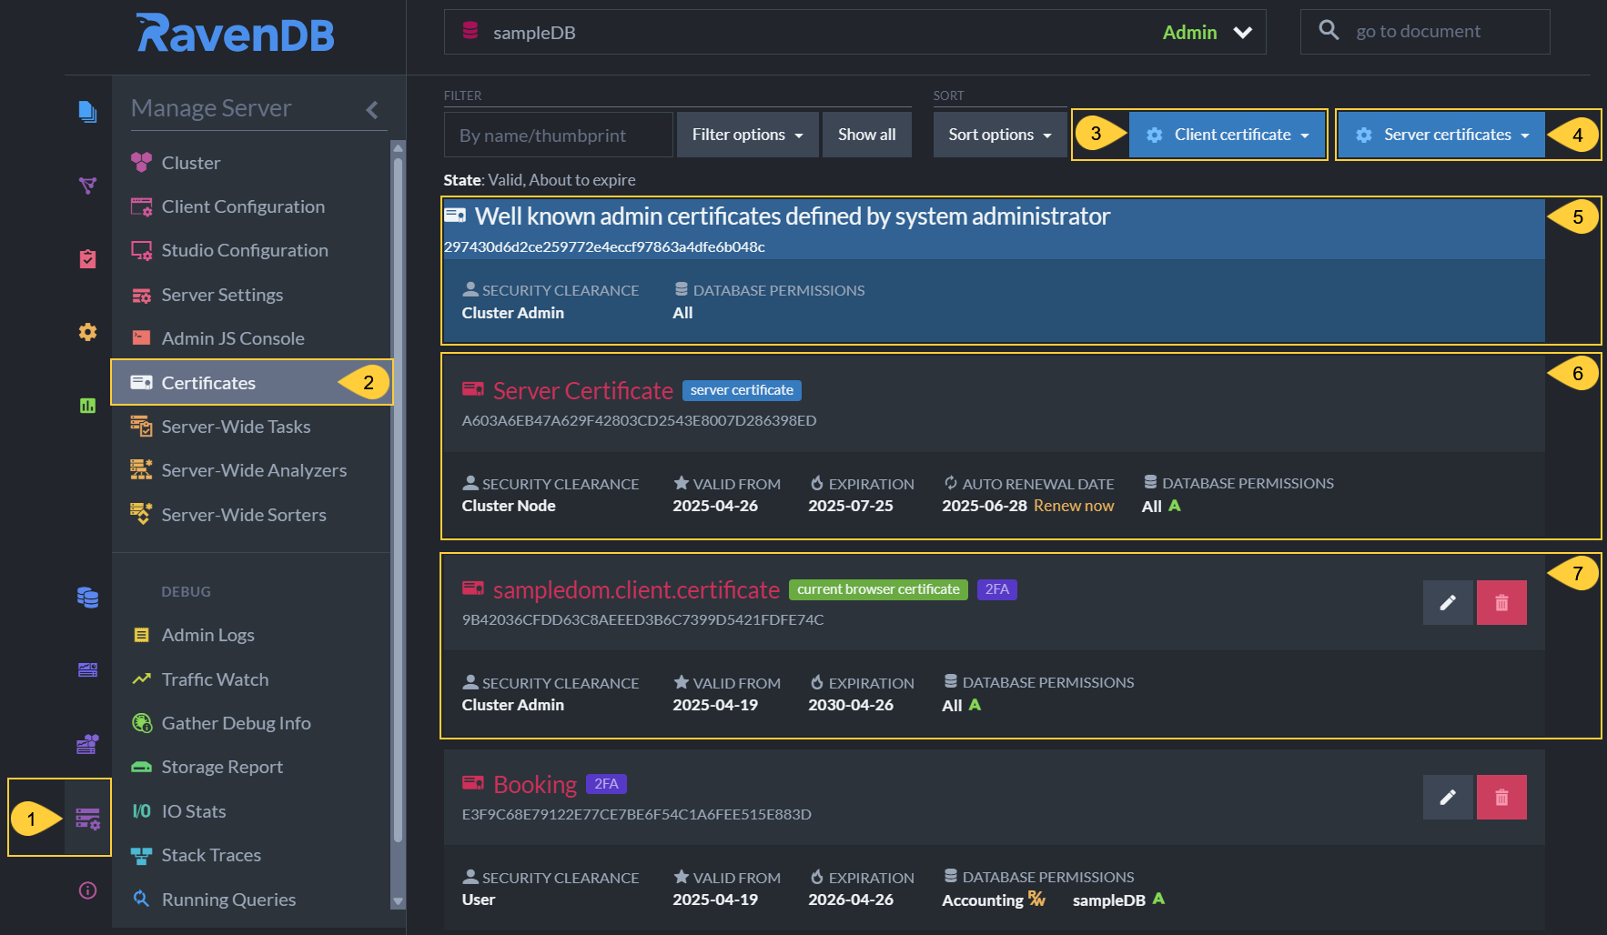Viewport: 1607px width, 935px height.
Task: Click the Server Certificate expiration 2025-07-25
Action: click(851, 506)
